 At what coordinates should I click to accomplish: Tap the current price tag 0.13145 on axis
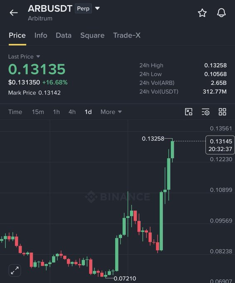click(x=220, y=145)
